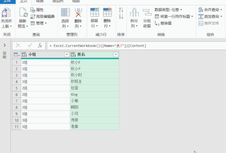The image size is (226, 153).
Task: Select the row 11 number header
Action: [17, 127]
